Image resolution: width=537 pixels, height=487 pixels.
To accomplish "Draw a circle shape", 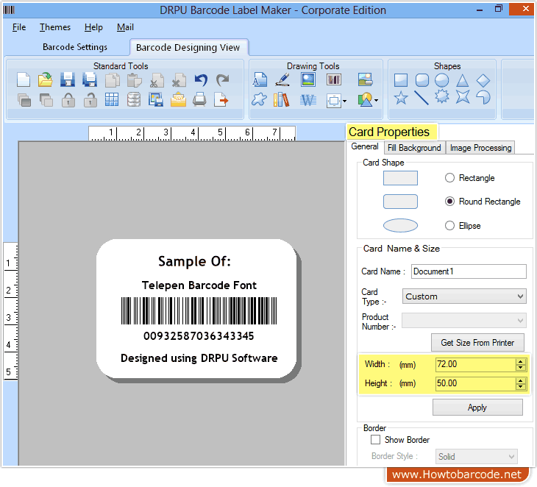I will click(x=442, y=80).
